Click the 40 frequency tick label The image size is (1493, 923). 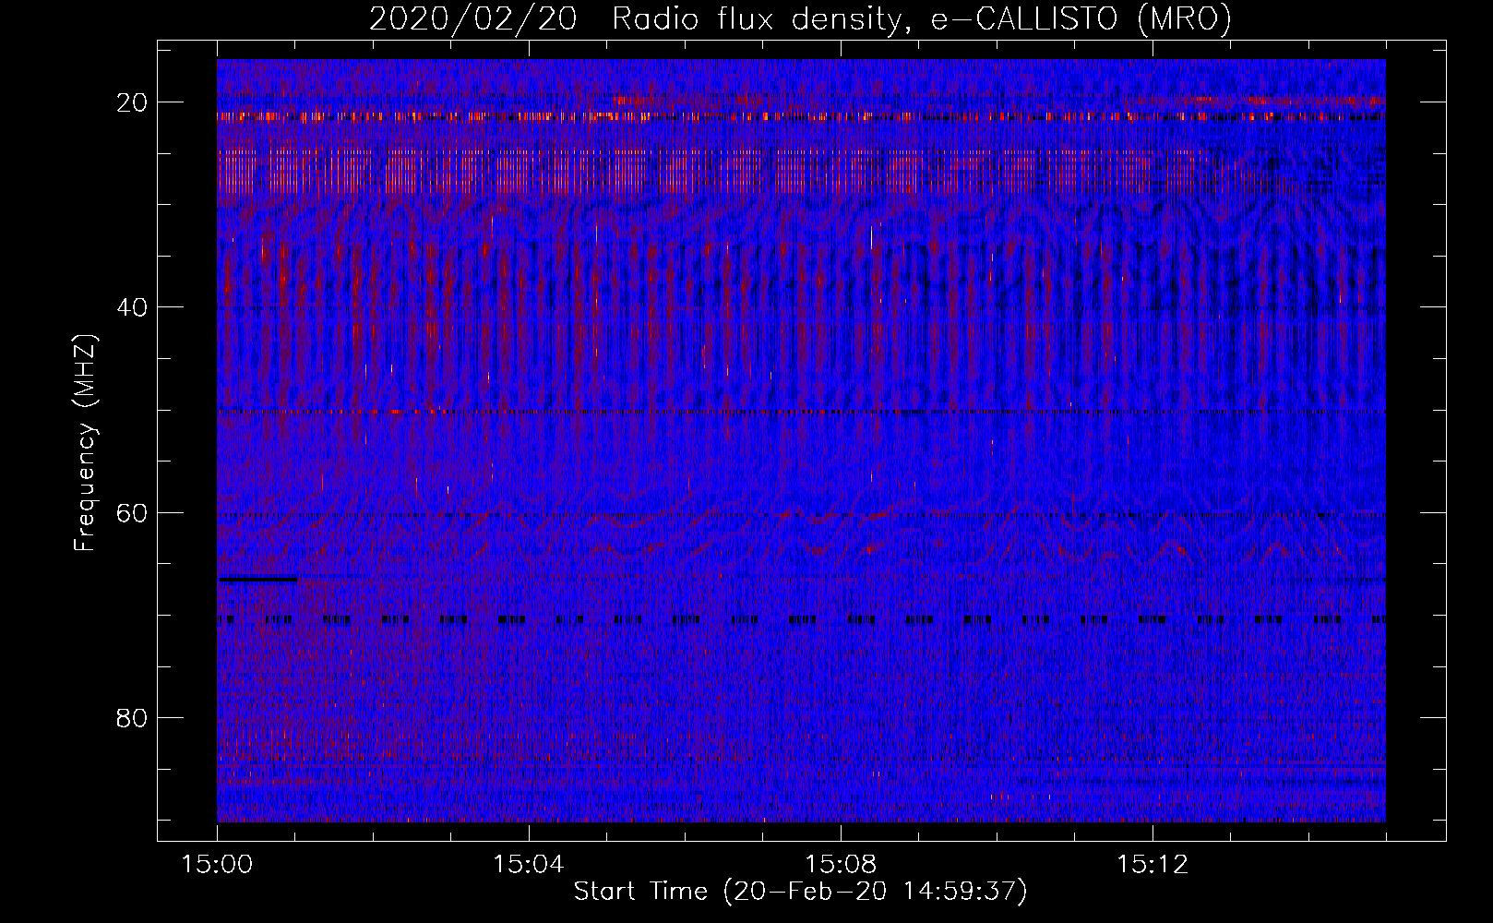click(132, 307)
